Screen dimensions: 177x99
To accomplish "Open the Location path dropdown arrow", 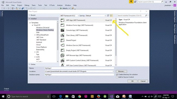I will coord(113,71).
